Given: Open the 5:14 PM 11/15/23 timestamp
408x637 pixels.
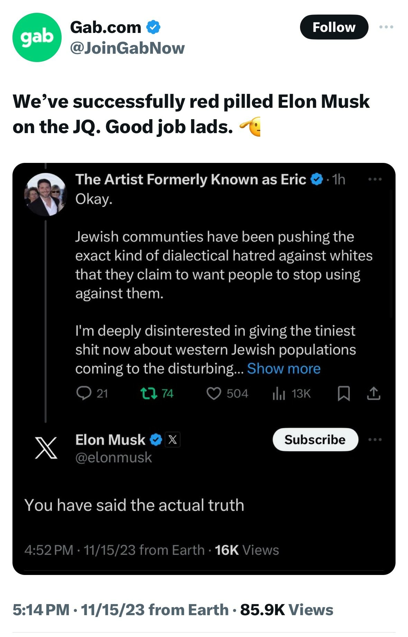Looking at the screenshot, I should [x=120, y=610].
